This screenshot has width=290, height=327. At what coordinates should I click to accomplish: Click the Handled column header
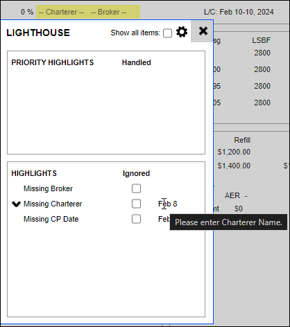[x=137, y=62]
